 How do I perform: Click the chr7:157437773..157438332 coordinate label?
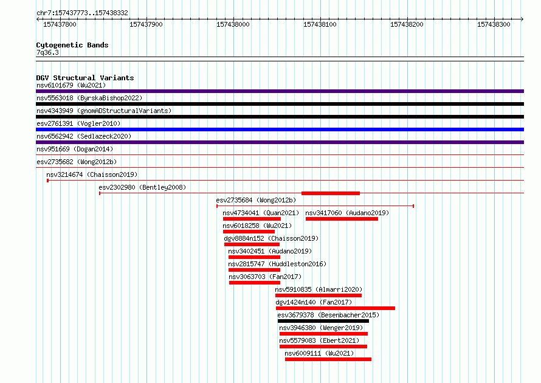(x=82, y=13)
